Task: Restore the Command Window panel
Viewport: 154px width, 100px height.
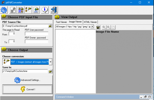Action: 146,97
